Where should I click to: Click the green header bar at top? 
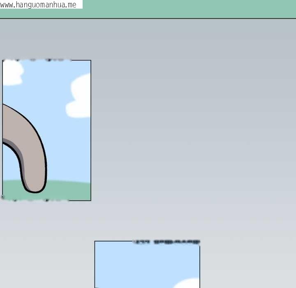pos(185,9)
